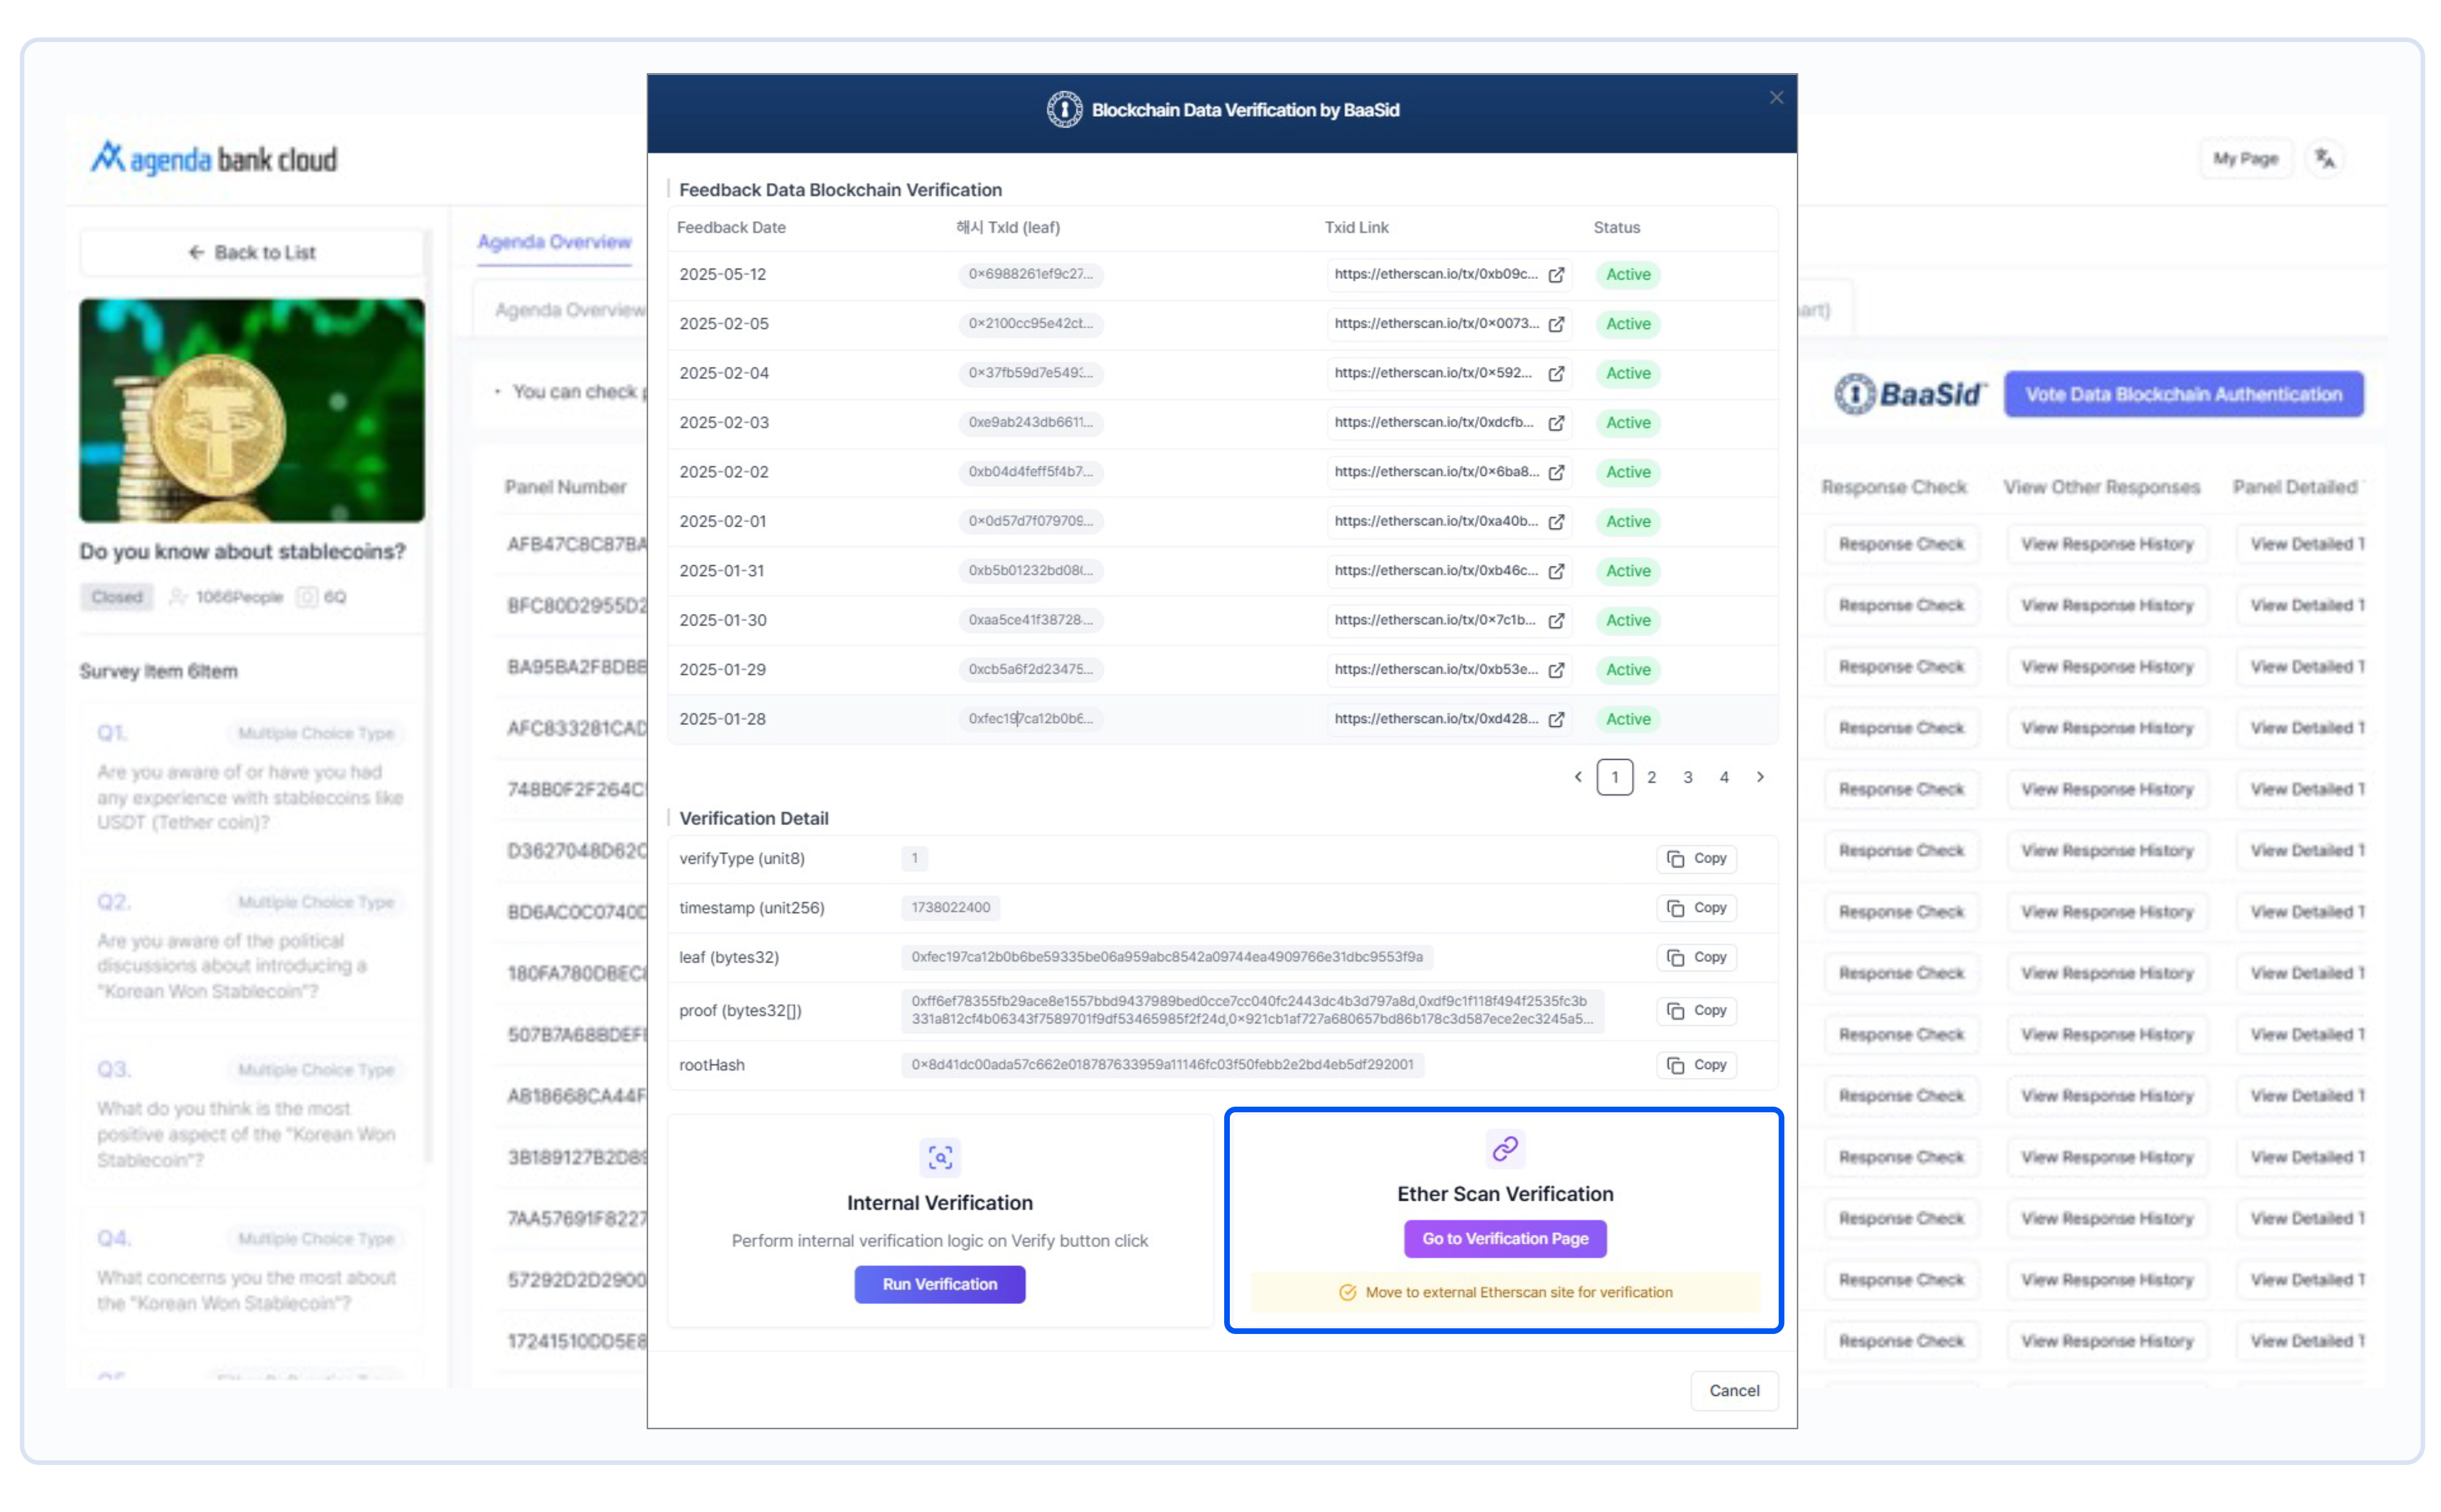The width and height of the screenshot is (2441, 1512).
Task: Copy the leaf bytes32 value
Action: [1697, 957]
